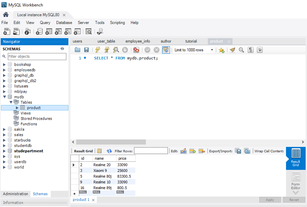Refresh result grid data icon
The image size is (307, 207).
click(109, 151)
